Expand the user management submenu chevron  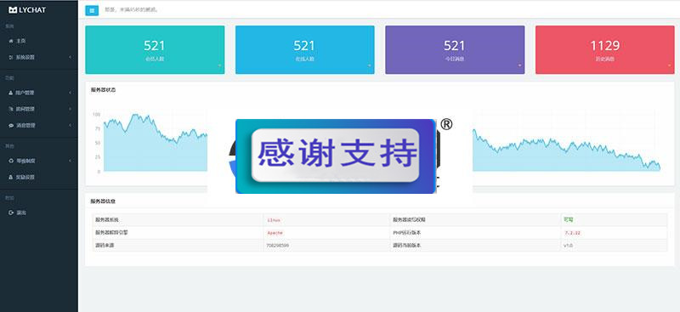(70, 93)
